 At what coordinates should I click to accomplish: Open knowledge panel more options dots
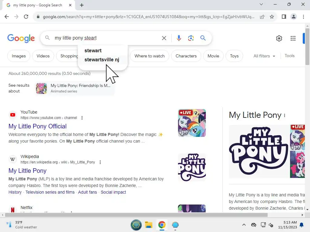285,115
